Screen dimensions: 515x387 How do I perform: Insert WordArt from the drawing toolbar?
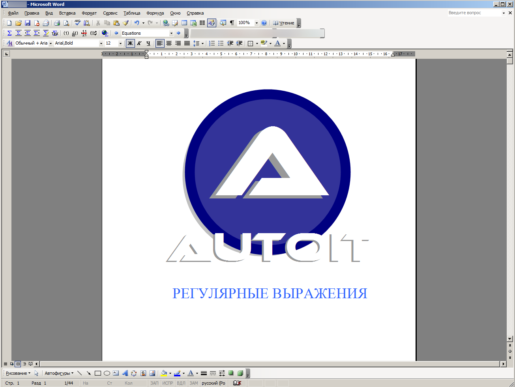tap(125, 373)
